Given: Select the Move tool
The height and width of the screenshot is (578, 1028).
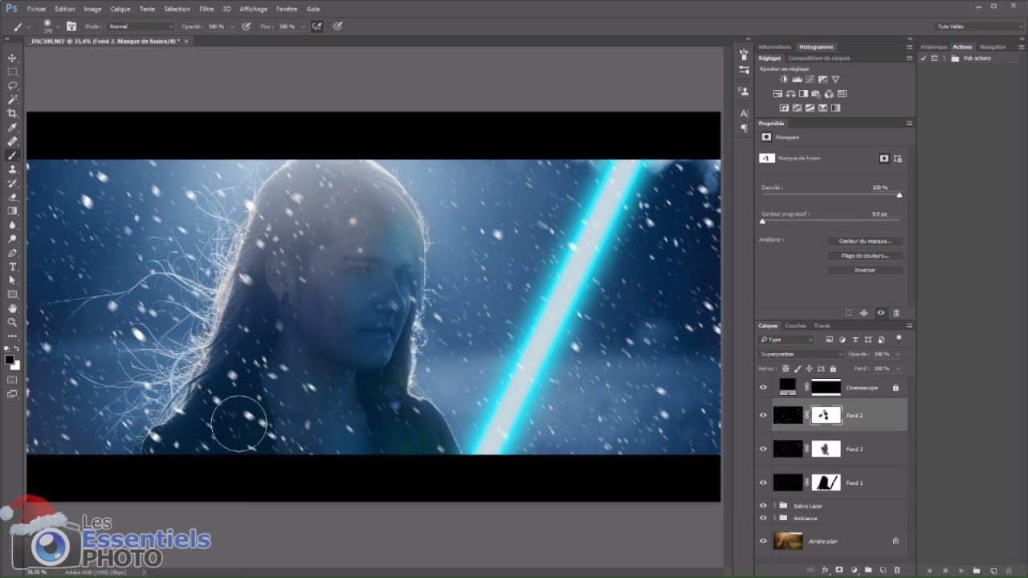Looking at the screenshot, I should pyautogui.click(x=12, y=58).
